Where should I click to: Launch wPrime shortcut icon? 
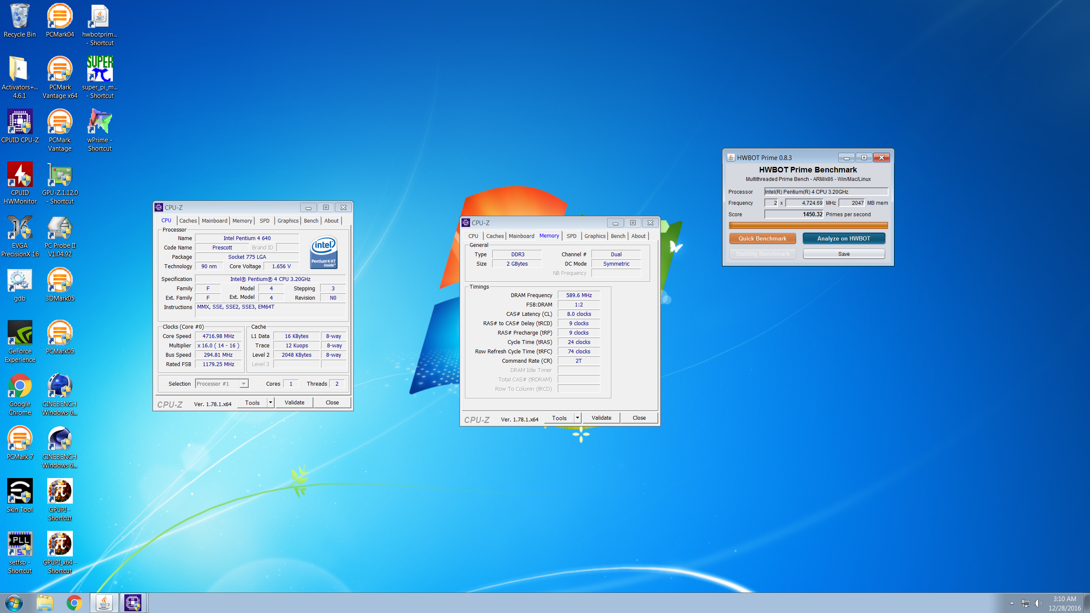pyautogui.click(x=100, y=131)
